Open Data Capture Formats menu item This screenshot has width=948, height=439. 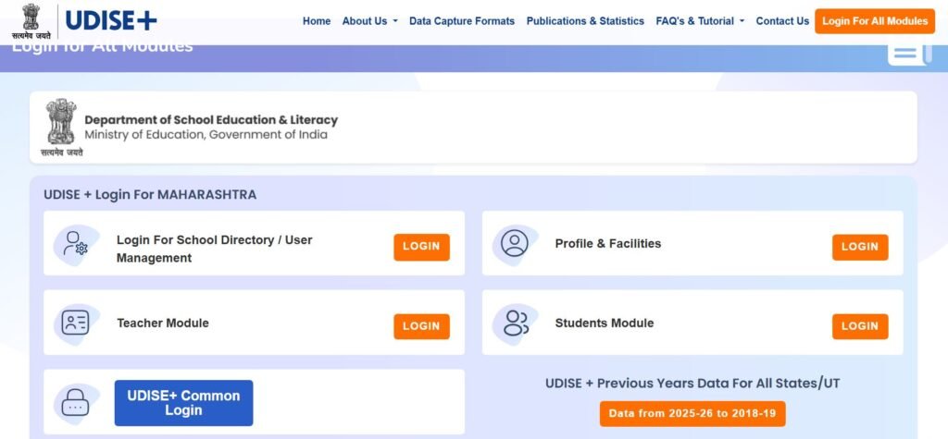point(462,20)
